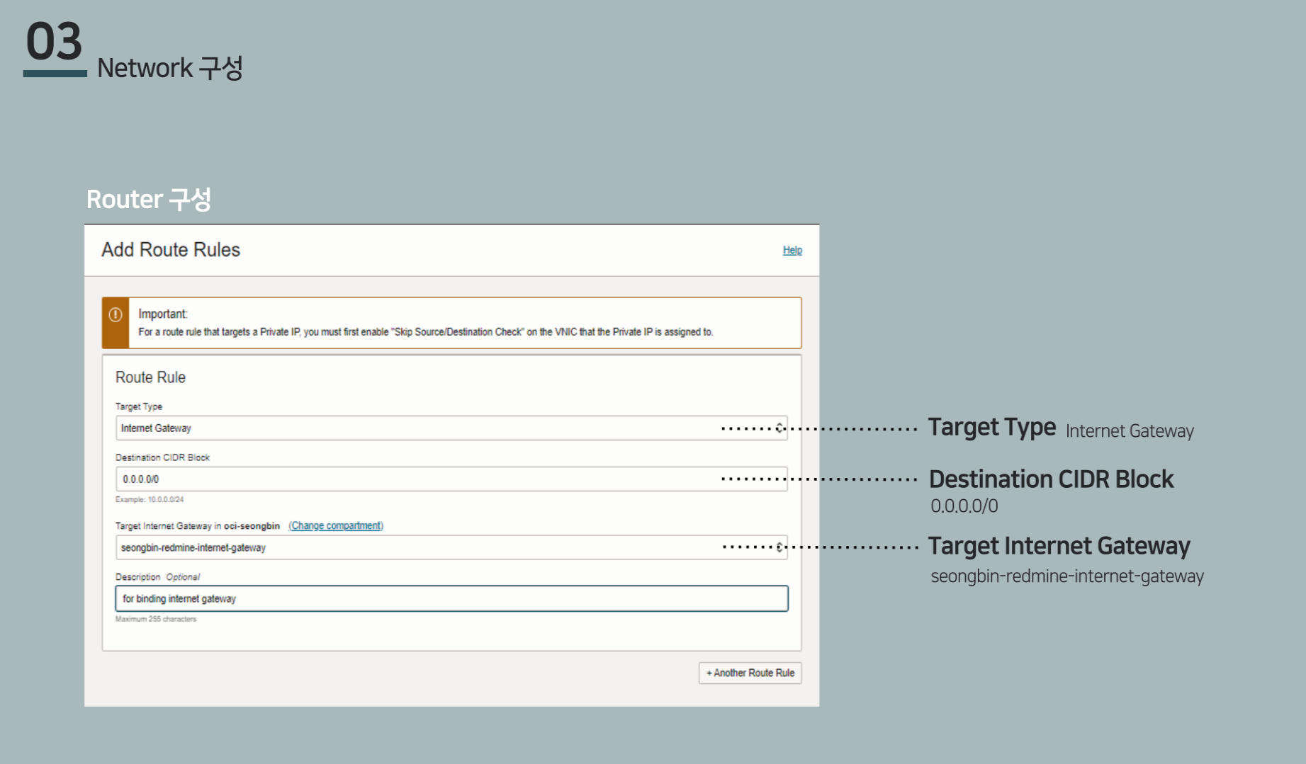This screenshot has width=1306, height=764.
Task: Click the Route Rule section heading
Action: coord(150,377)
